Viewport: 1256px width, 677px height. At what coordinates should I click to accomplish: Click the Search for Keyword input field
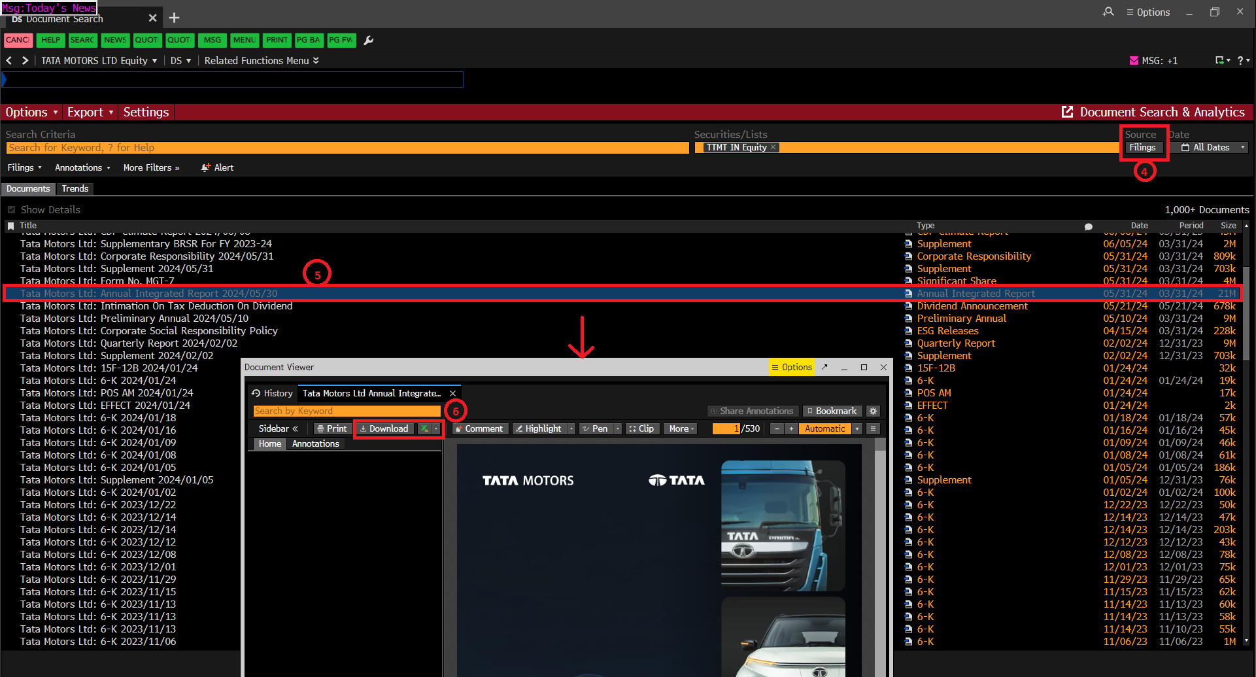347,148
